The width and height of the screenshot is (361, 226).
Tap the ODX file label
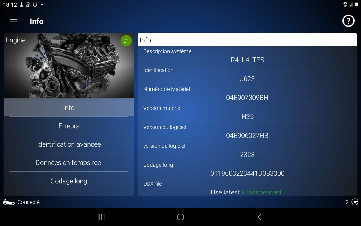point(153,184)
